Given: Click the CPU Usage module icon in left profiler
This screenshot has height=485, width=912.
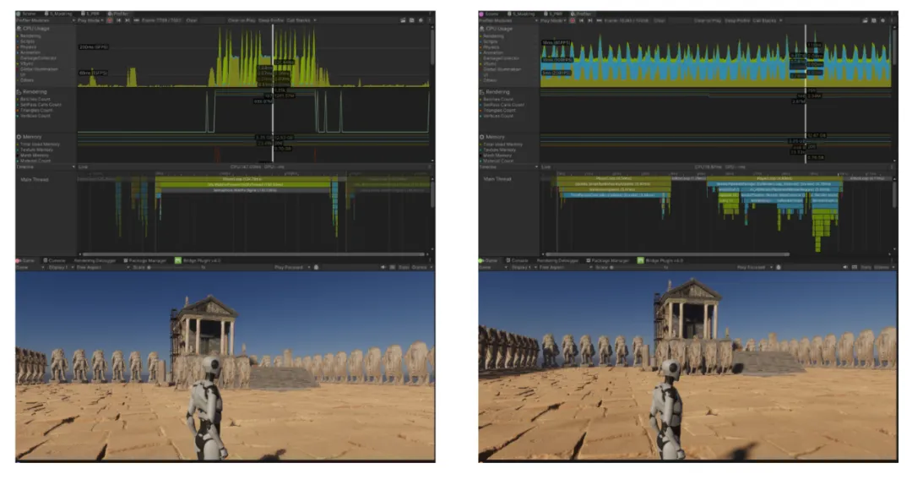Looking at the screenshot, I should click(x=19, y=29).
